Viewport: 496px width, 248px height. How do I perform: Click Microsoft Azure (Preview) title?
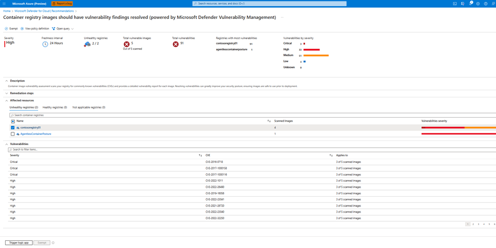28,4
